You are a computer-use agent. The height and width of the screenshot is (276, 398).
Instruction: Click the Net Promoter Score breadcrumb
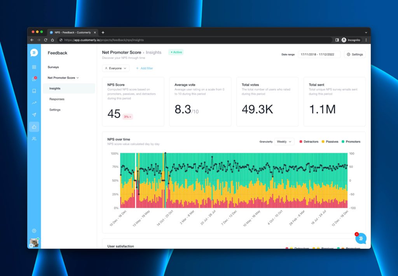tap(122, 52)
